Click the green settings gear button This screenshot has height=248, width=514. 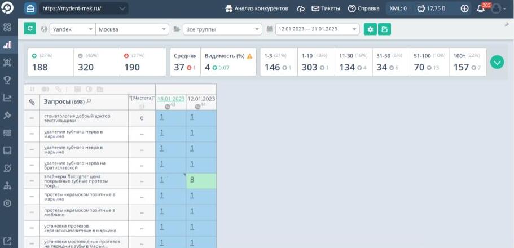371,29
